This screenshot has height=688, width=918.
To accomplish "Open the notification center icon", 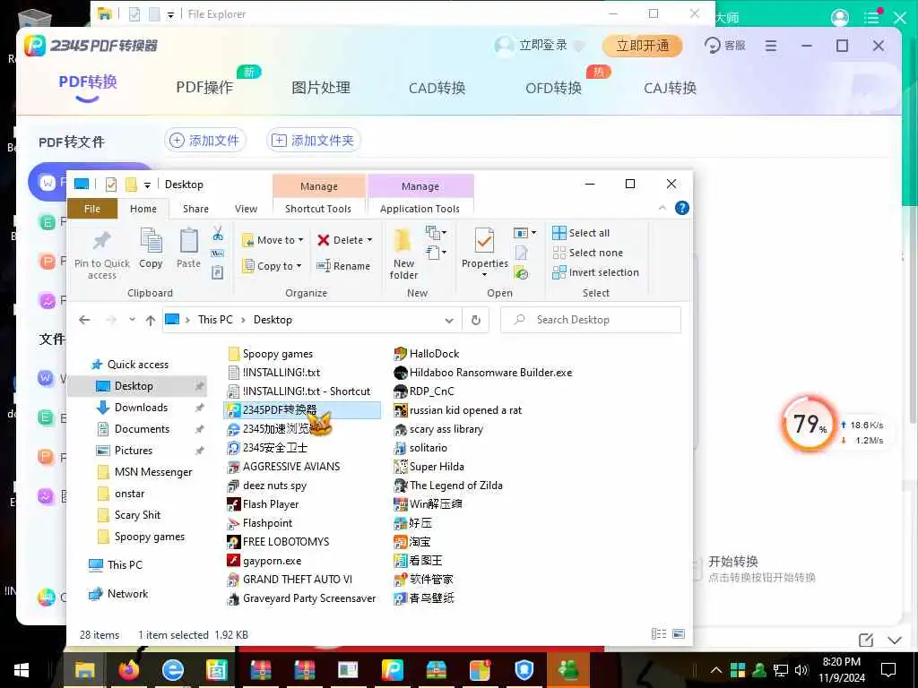I will pos(888,670).
